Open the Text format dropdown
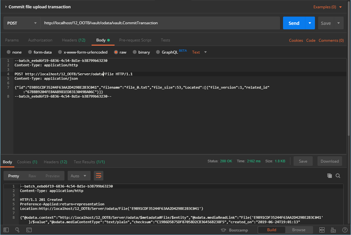This screenshot has width=351, height=235. 199,52
